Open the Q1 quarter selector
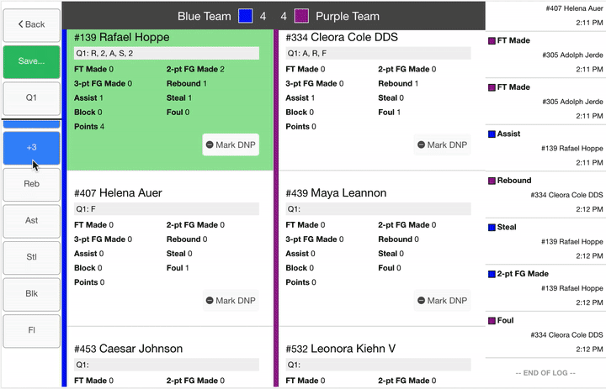Viewport: 606px width, 389px height. [31, 97]
